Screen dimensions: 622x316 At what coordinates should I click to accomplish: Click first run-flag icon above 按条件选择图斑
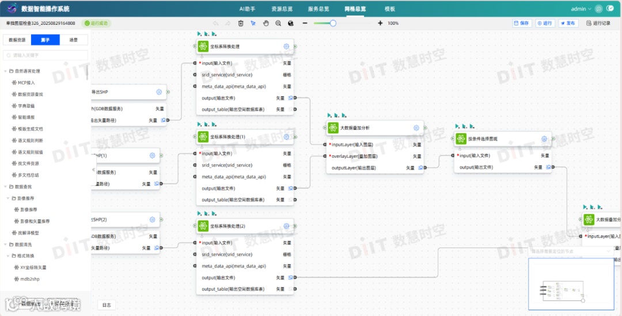(457, 126)
